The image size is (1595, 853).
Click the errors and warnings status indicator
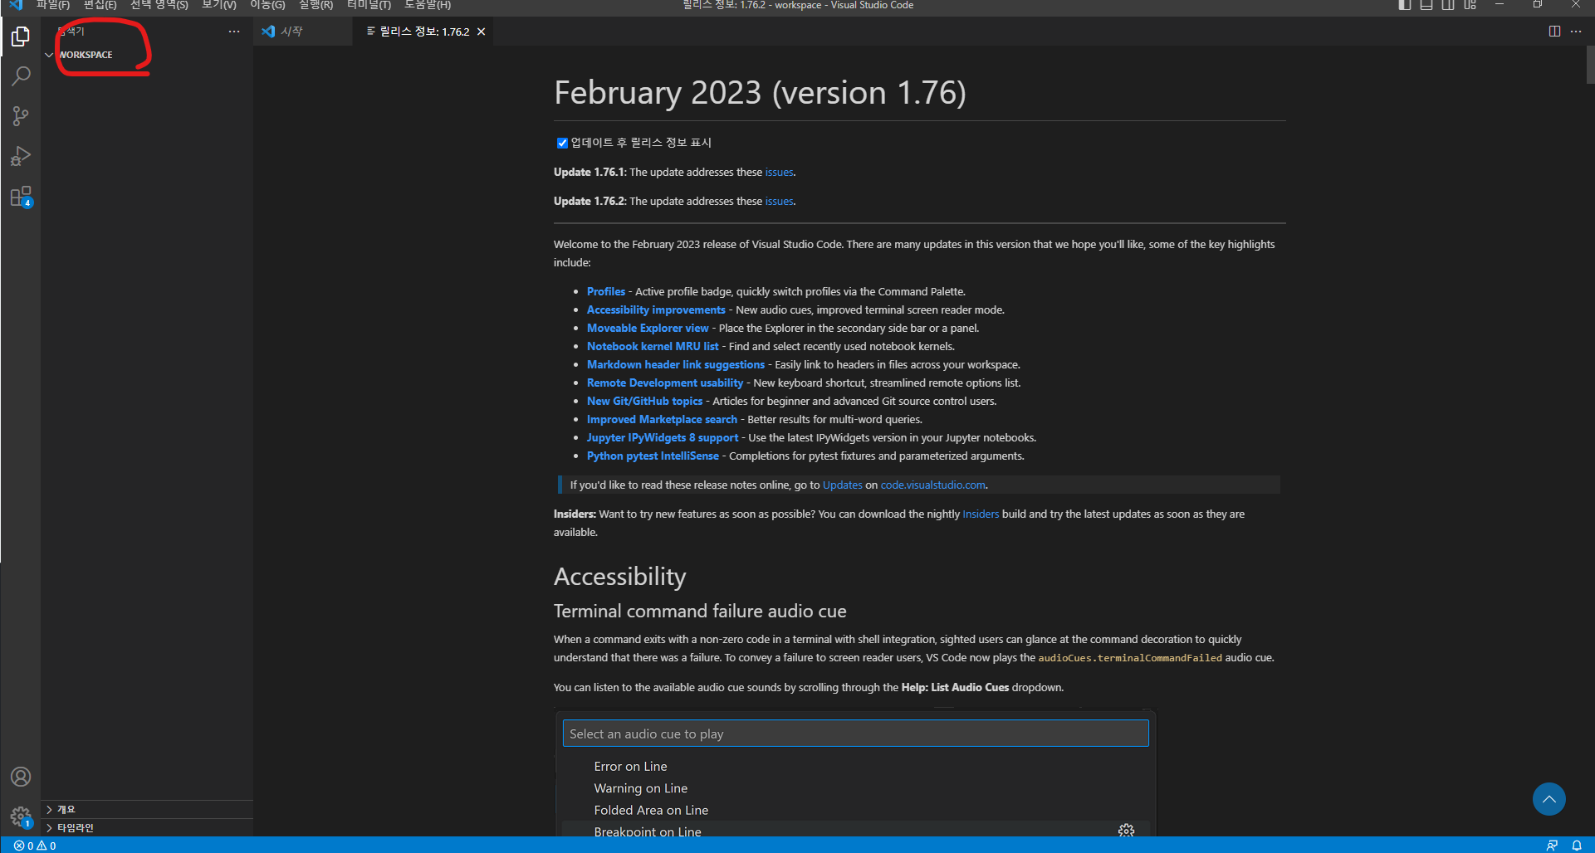point(35,846)
